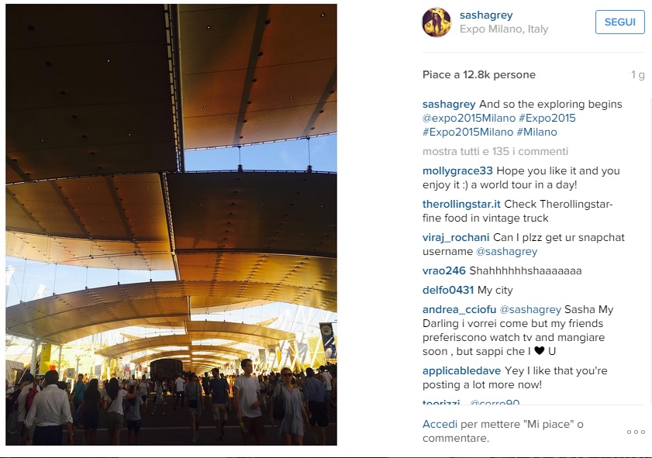Open andrea_cciofu's profile link
The height and width of the screenshot is (458, 652).
tap(459, 310)
